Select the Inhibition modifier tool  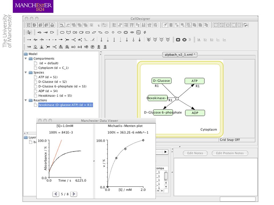coord(114,40)
